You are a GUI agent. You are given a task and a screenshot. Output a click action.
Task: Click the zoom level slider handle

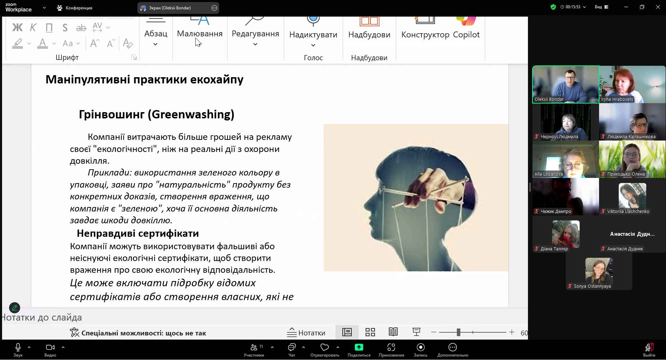click(x=458, y=332)
